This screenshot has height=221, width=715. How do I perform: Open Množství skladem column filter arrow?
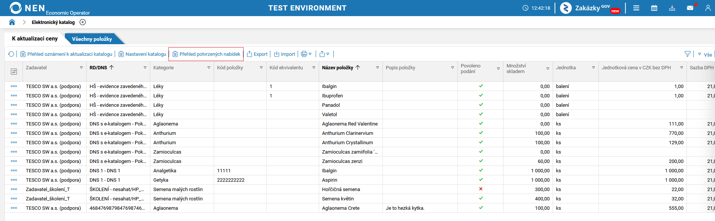548,69
